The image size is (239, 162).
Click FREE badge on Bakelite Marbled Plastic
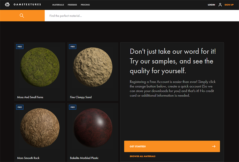pos(72,107)
